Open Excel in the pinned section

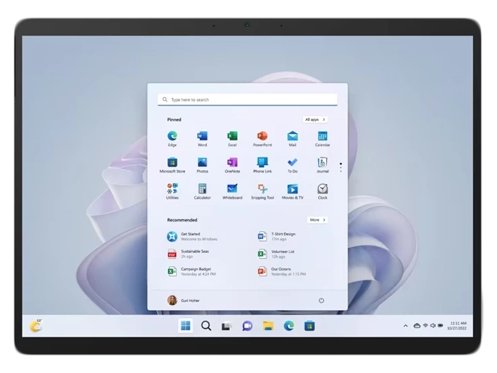(x=232, y=139)
